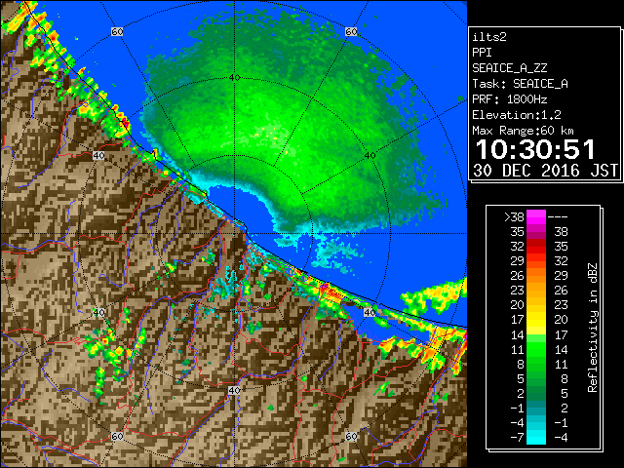Pick the cyan swatch beside "-7"
624x468 pixels.
[536, 438]
